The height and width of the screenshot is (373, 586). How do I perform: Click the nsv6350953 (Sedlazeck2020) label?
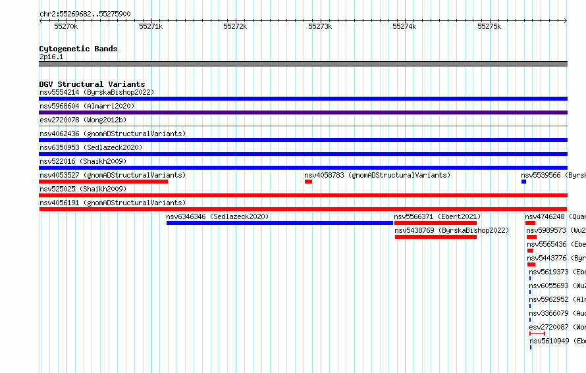(91, 147)
